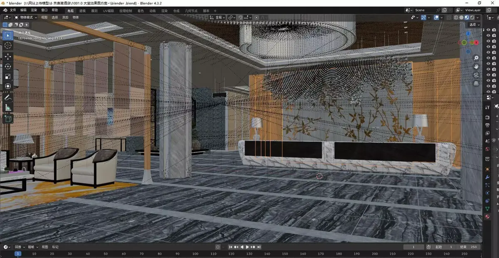Select the Add Cube tool
499x258 pixels.
(x=8, y=119)
